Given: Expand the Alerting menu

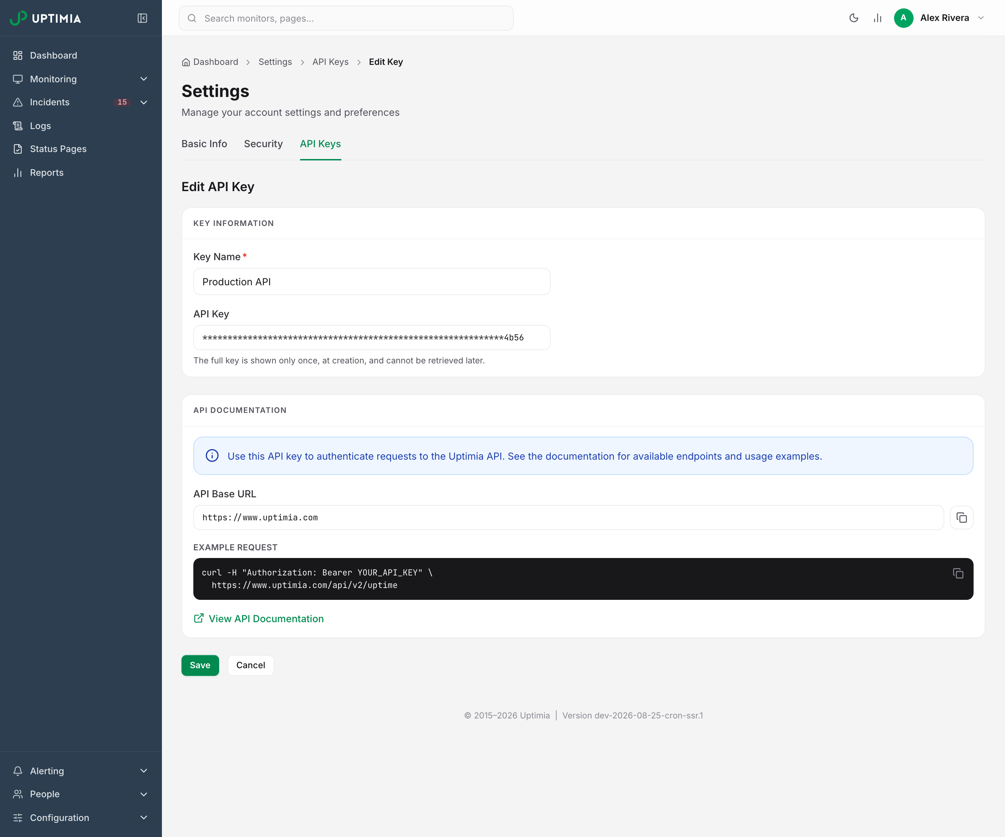Looking at the screenshot, I should tap(81, 770).
